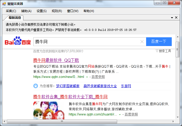Click the Baidu paw recommendation icon
Viewport: 182px width, 126px height.
tap(36, 86)
